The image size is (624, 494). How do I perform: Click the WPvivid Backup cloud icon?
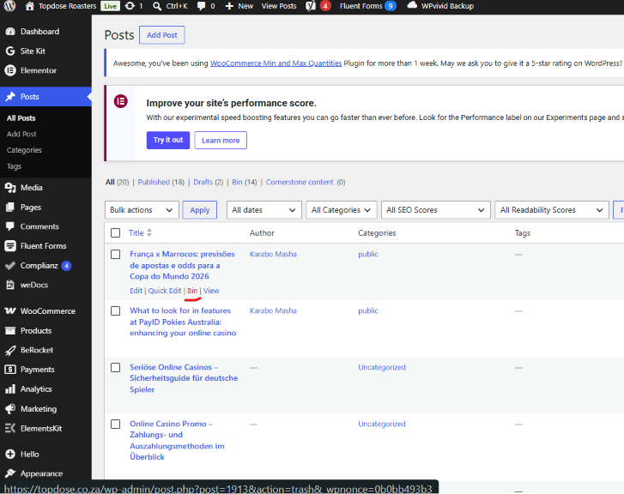click(412, 5)
